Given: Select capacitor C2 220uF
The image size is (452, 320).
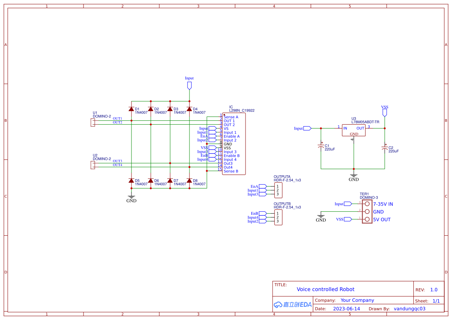Looking at the screenshot, I should [x=385, y=147].
